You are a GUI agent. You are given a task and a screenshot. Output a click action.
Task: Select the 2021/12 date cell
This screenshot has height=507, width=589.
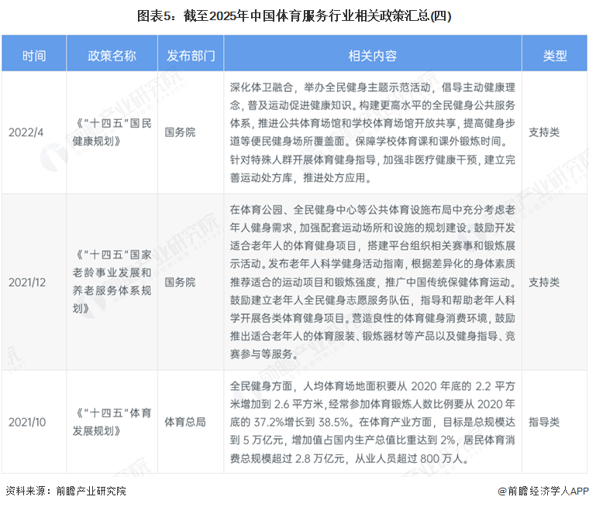click(x=28, y=283)
